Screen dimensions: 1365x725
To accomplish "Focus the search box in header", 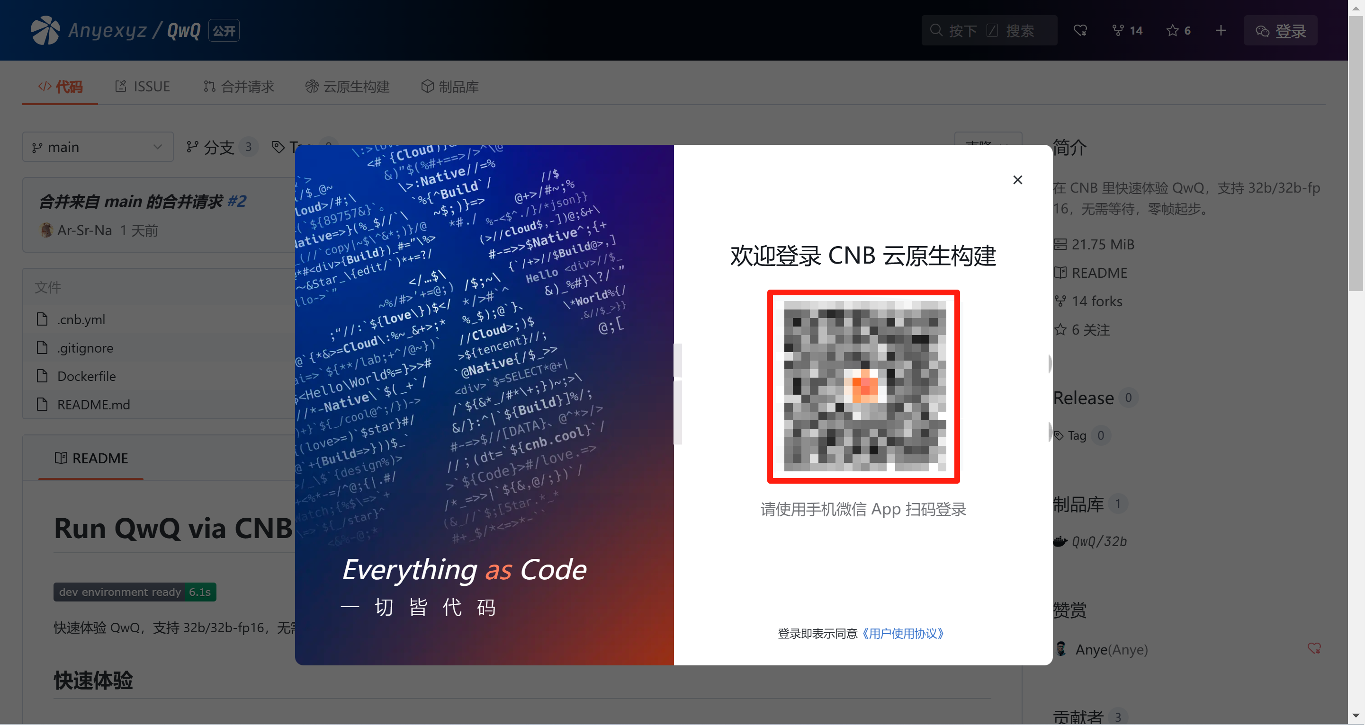I will pos(989,31).
